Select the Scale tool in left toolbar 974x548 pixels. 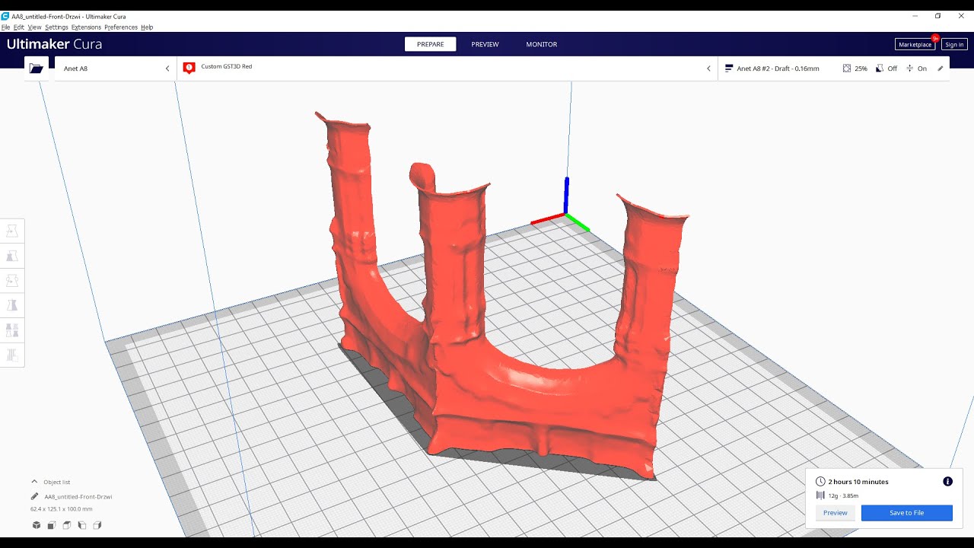tap(12, 256)
